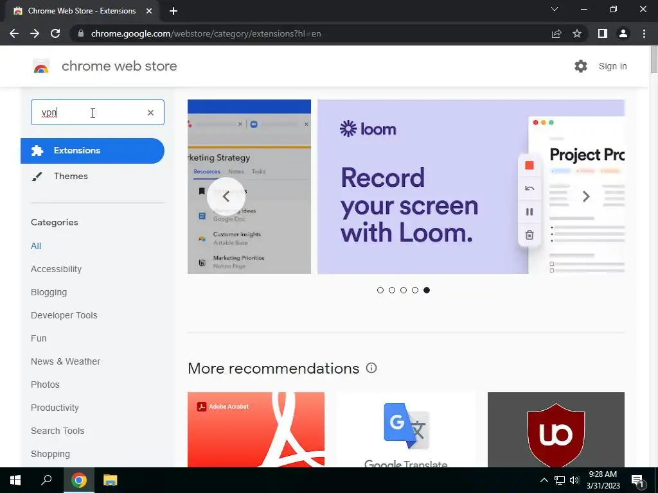Open the Chrome profile menu

tap(623, 33)
